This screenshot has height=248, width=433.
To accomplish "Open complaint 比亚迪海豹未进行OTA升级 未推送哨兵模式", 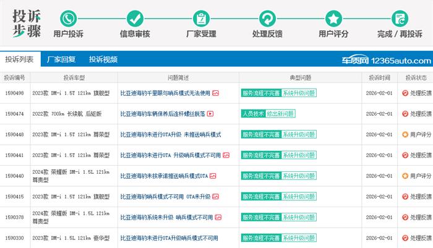I will 170,134.
